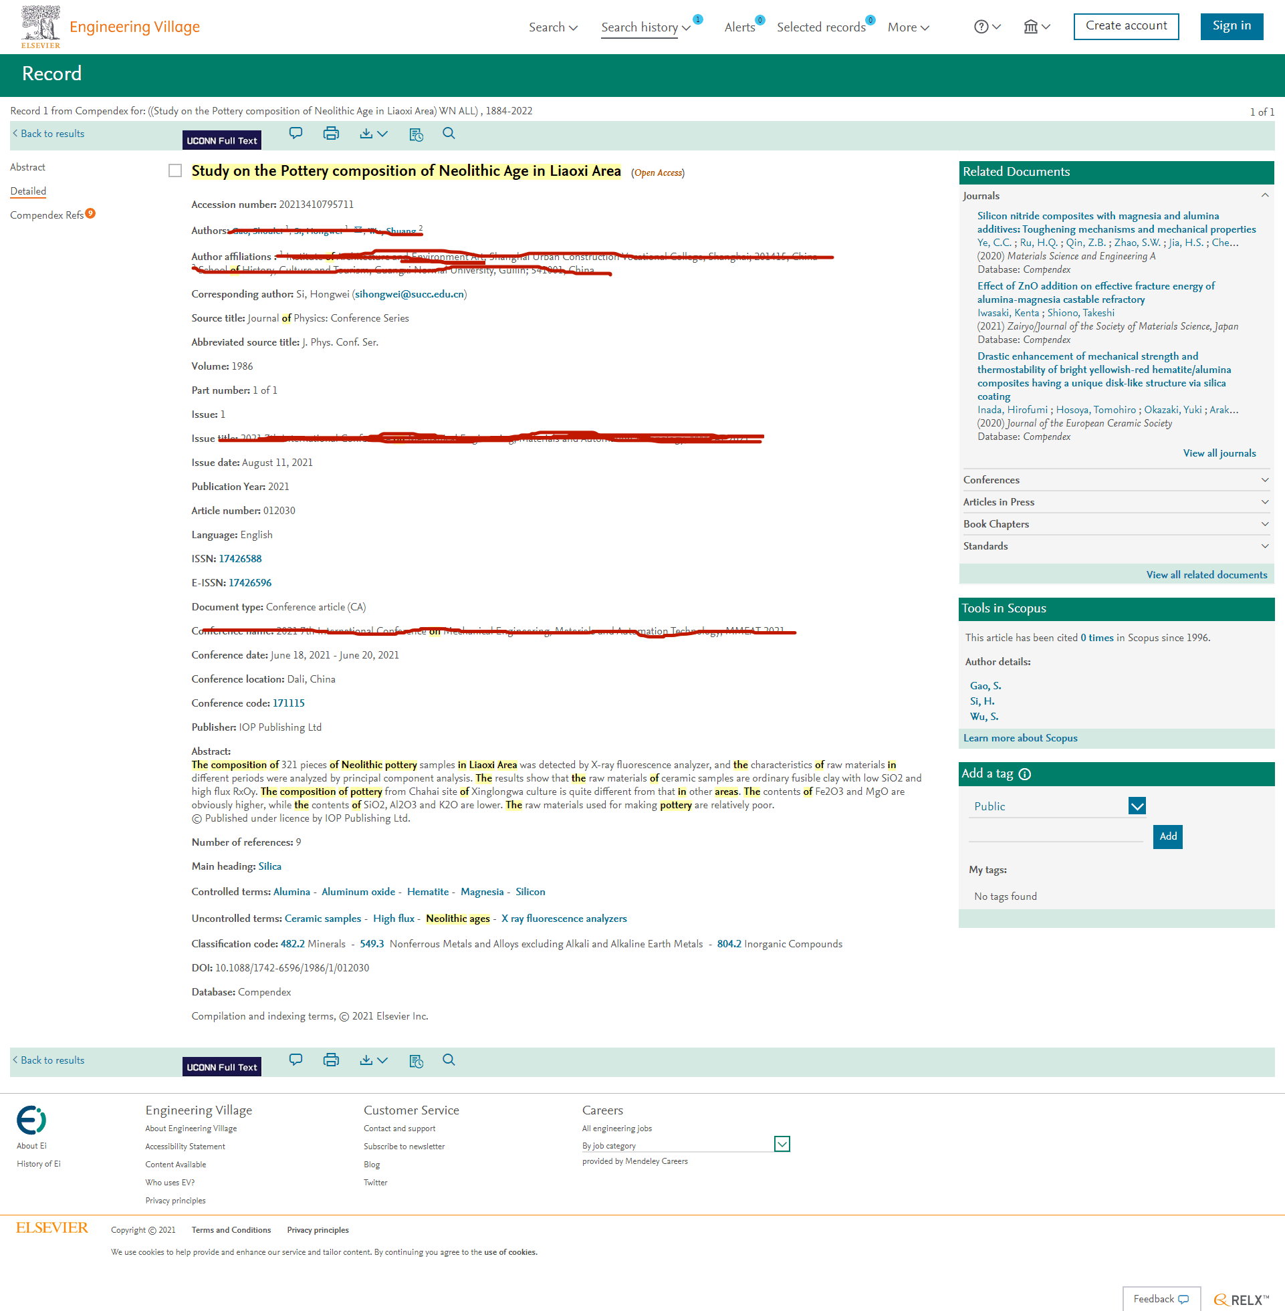Click the Search history count badge
The height and width of the screenshot is (1311, 1285).
[x=698, y=19]
